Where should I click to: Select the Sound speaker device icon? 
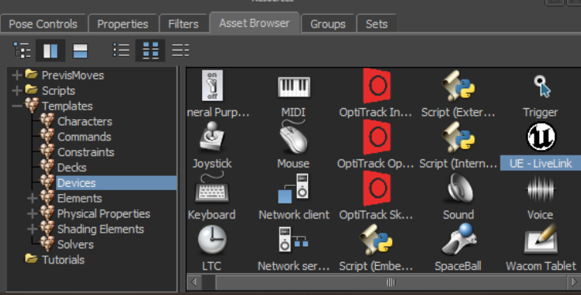tap(459, 189)
